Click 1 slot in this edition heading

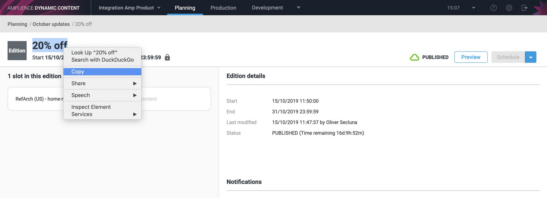coord(34,76)
